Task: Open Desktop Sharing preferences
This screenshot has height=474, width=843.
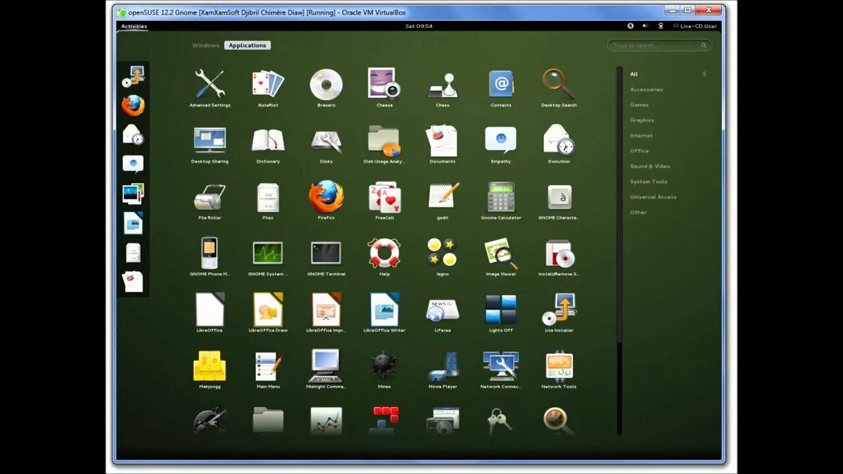Action: (210, 144)
